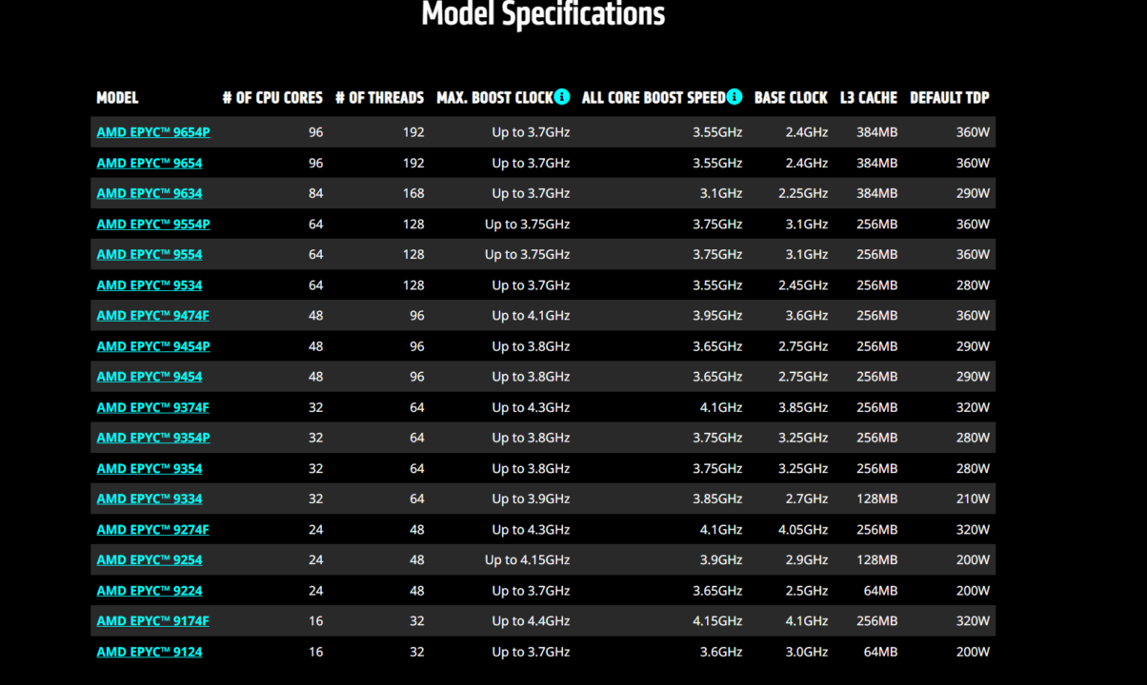Image resolution: width=1147 pixels, height=685 pixels.
Task: Open the AMD EPYC 9334 link
Action: (x=149, y=499)
